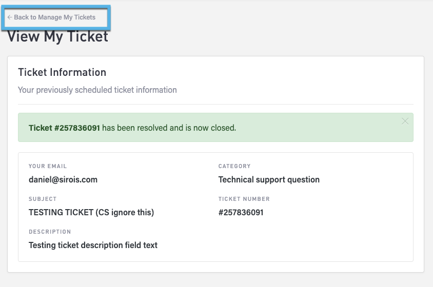The image size is (433, 287).
Task: Click the View My Ticket page heading
Action: pyautogui.click(x=57, y=37)
